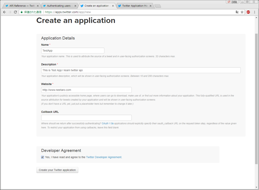Viewport: 259px width, 190px height.
Task: Close the Twitter Application Management tab
Action: coord(150,6)
